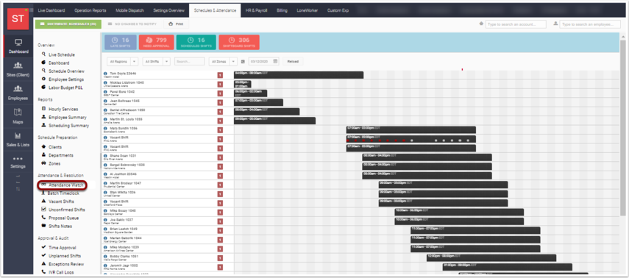Screen dimensions: 629x278
Task: Expand the All Regions dropdown
Action: 123,61
